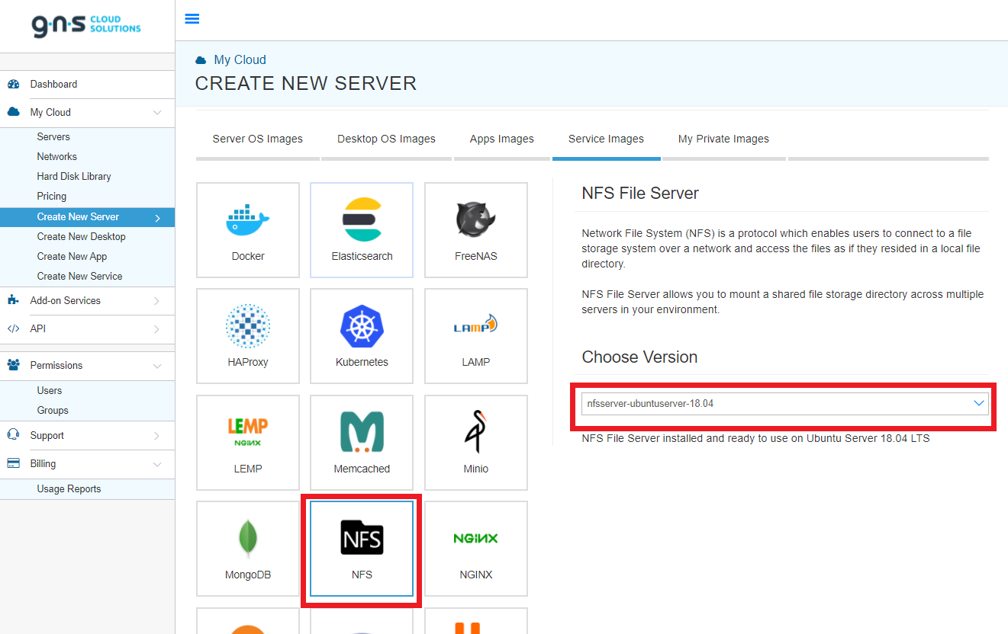Open the Users permissions page
Image resolution: width=1008 pixels, height=634 pixels.
point(50,391)
